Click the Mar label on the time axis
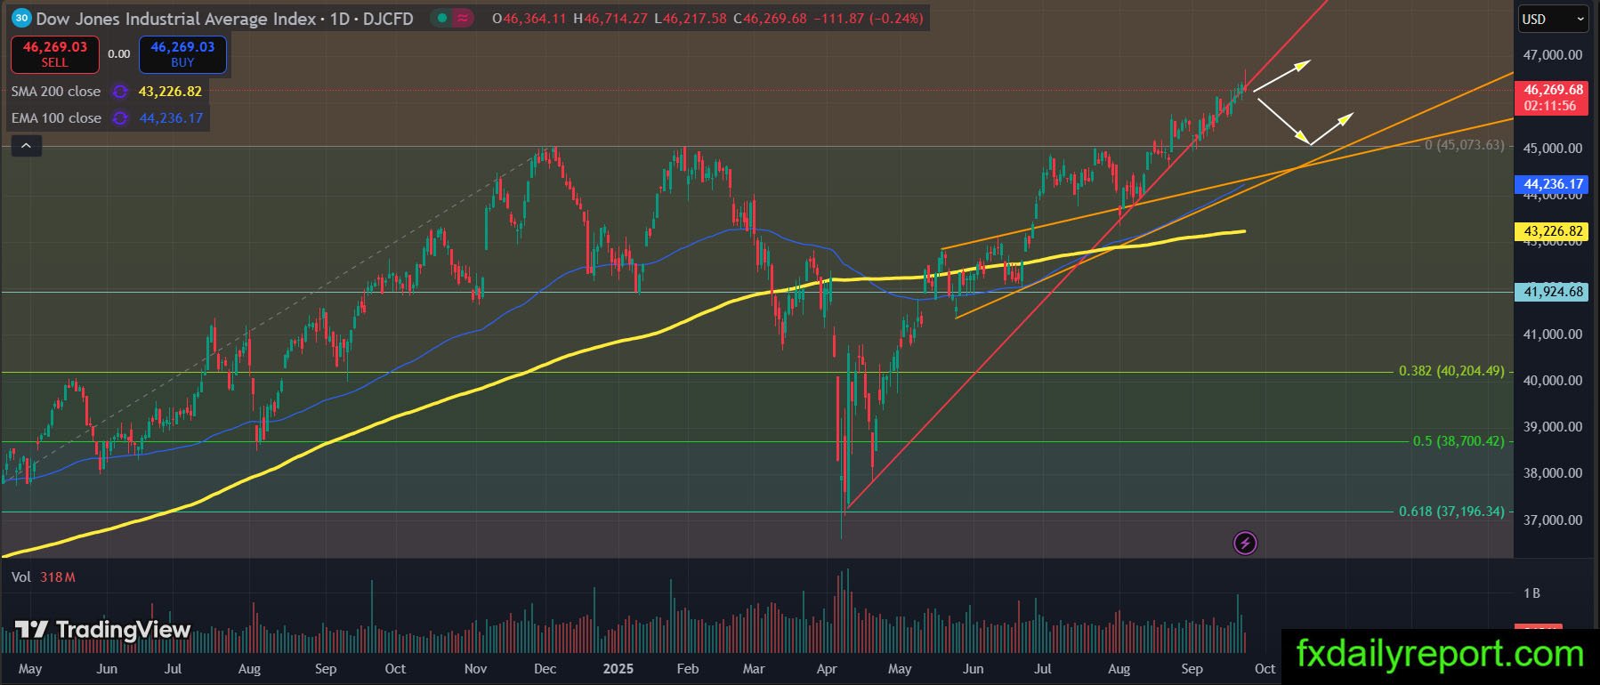This screenshot has width=1600, height=685. tap(754, 669)
